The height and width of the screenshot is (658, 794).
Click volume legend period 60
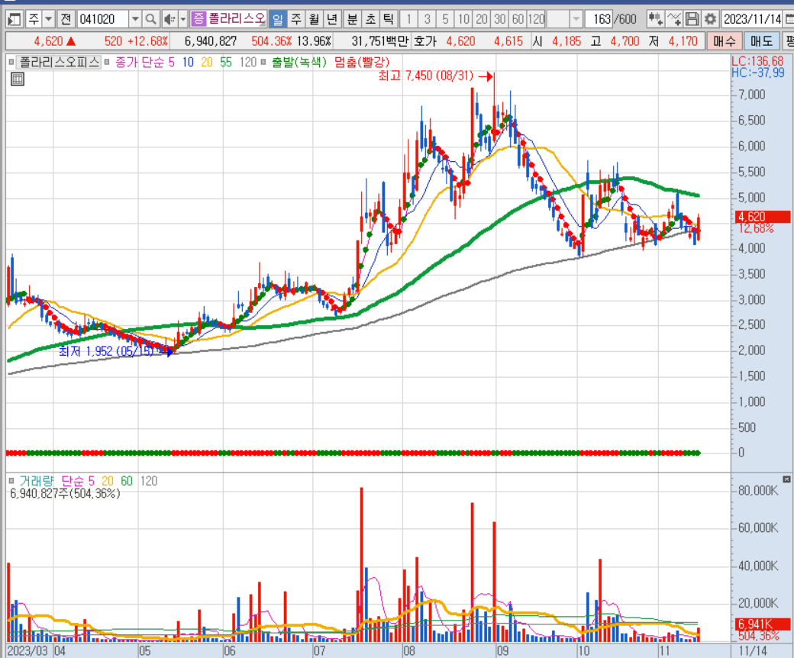pyautogui.click(x=127, y=481)
